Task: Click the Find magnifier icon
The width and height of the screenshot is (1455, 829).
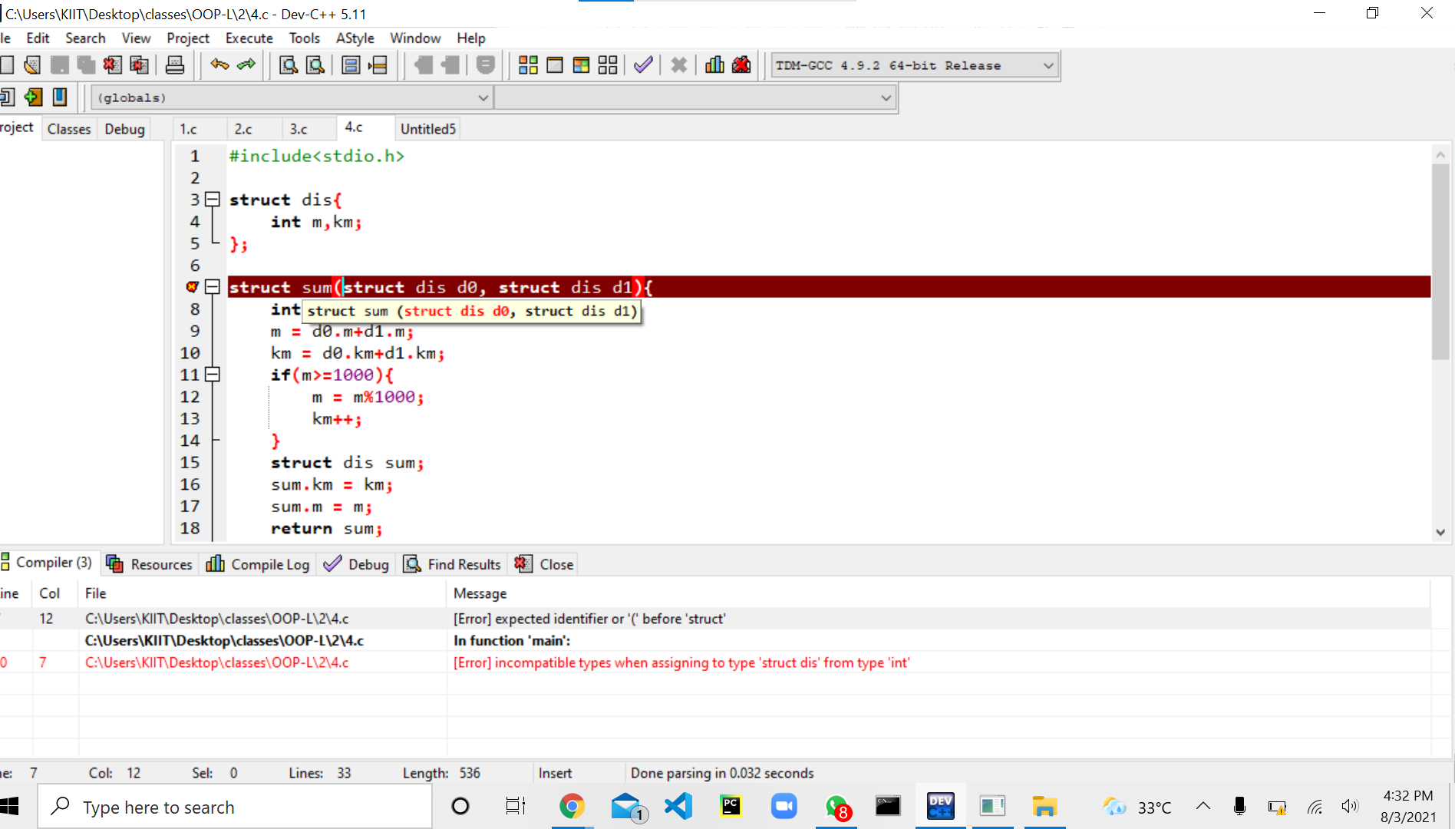Action: (289, 65)
